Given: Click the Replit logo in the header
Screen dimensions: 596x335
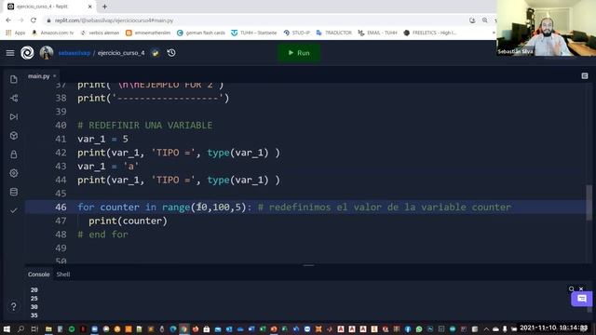Looking at the screenshot, I should [x=27, y=53].
